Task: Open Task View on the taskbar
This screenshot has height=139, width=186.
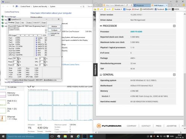Action: (52, 136)
